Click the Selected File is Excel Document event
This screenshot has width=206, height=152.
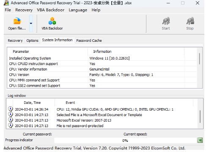[x=99, y=115]
